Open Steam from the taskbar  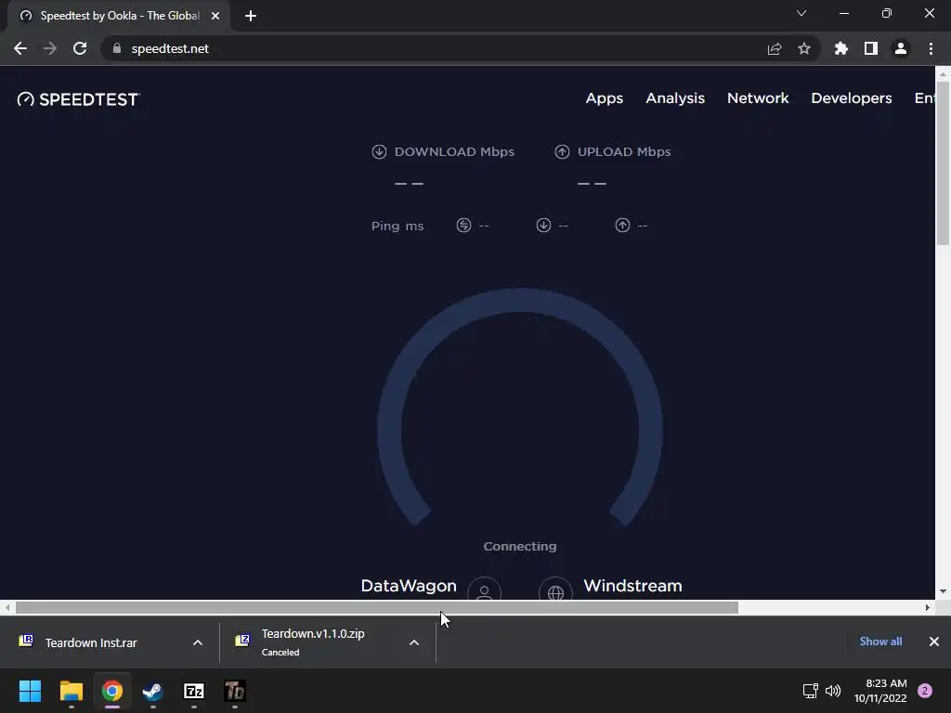(153, 691)
